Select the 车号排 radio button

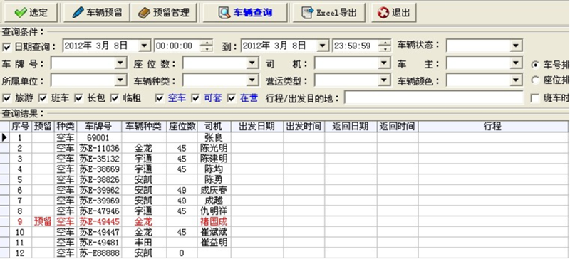pos(535,65)
